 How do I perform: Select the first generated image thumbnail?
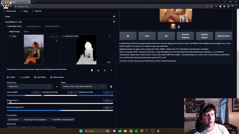(x=173, y=26)
